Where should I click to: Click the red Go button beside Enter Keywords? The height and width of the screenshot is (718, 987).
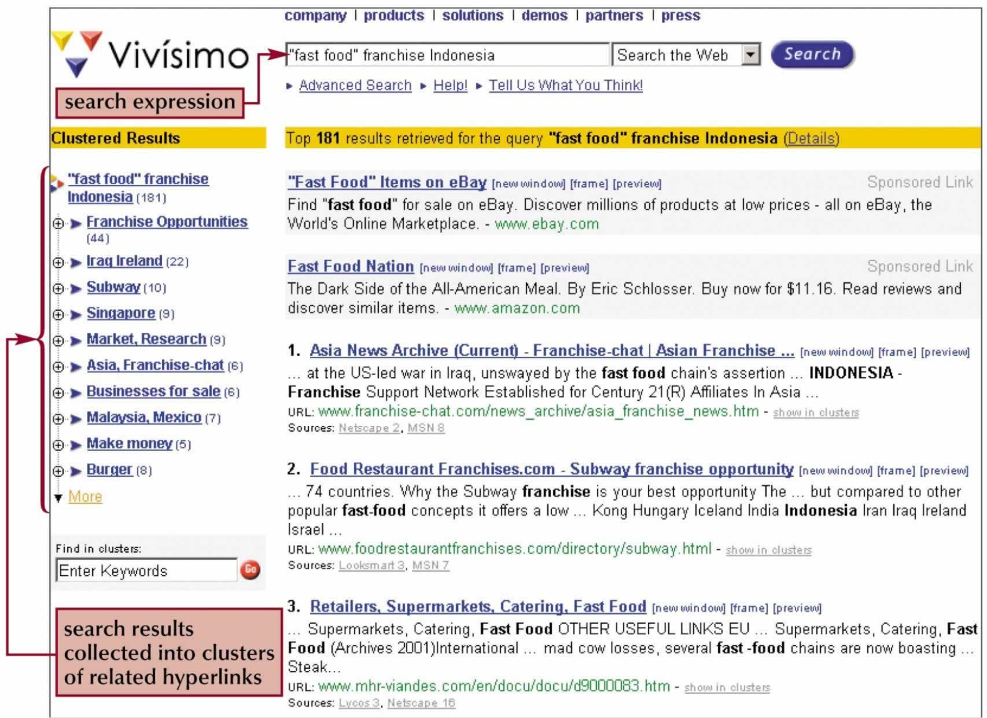250,570
